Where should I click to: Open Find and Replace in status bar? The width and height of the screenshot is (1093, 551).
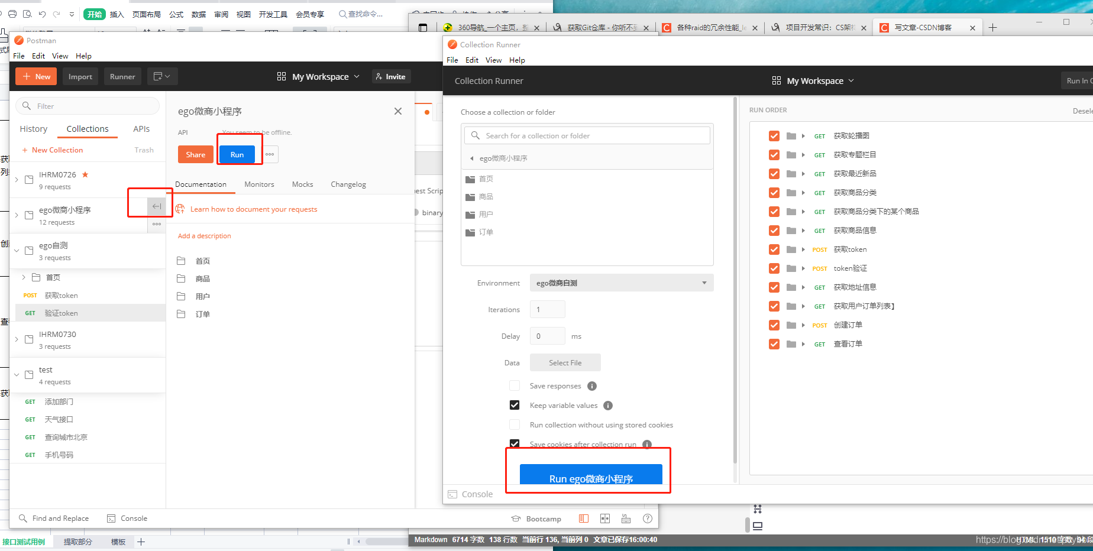(x=54, y=518)
